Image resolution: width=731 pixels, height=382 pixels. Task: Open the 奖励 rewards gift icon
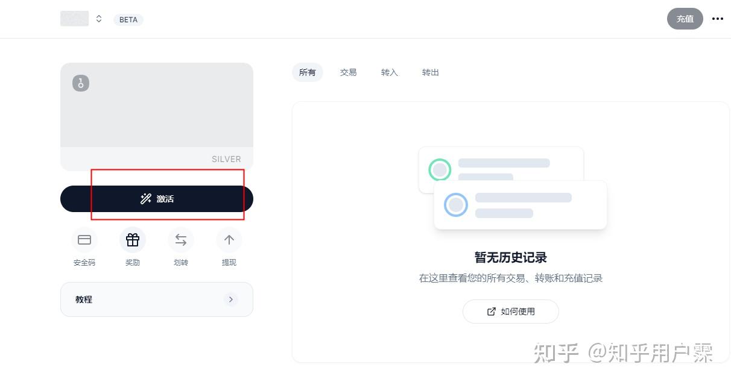click(133, 240)
